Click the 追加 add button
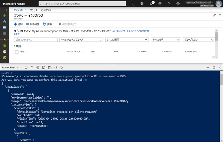Viewport: 223px width, 142px height. pos(18,24)
